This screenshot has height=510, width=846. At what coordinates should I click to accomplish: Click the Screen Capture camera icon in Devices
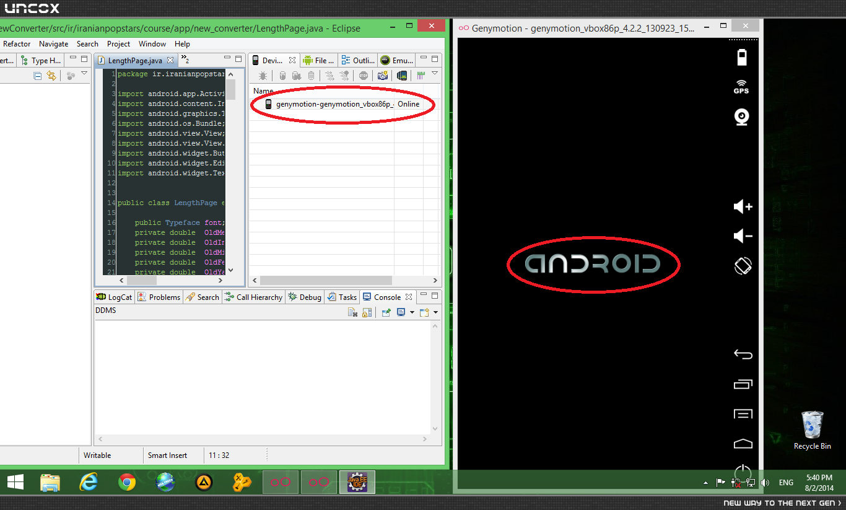(383, 76)
